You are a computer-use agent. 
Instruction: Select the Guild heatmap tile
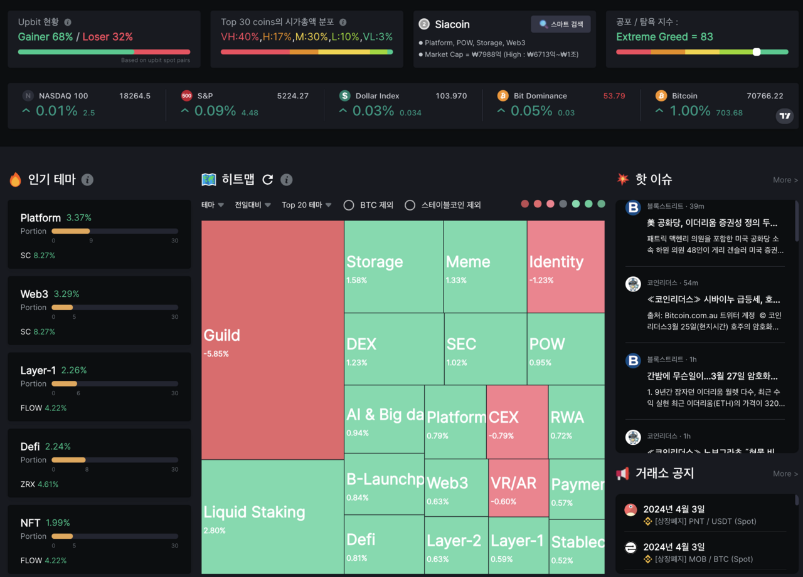(272, 340)
